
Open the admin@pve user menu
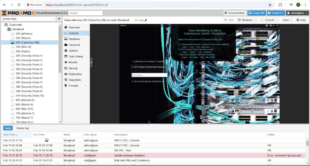297,13
